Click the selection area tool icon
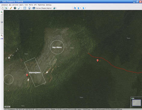The image size is (142, 110). point(6,8)
